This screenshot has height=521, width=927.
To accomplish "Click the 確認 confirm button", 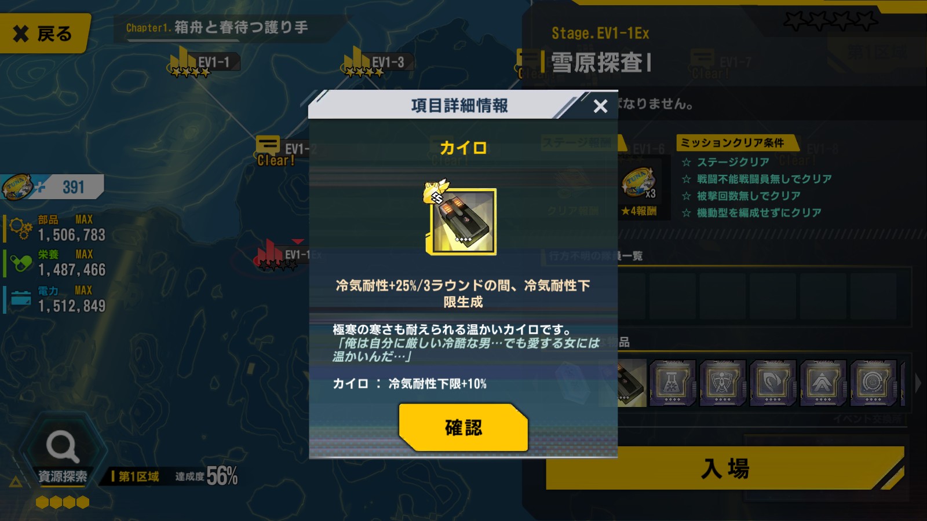I will [463, 427].
